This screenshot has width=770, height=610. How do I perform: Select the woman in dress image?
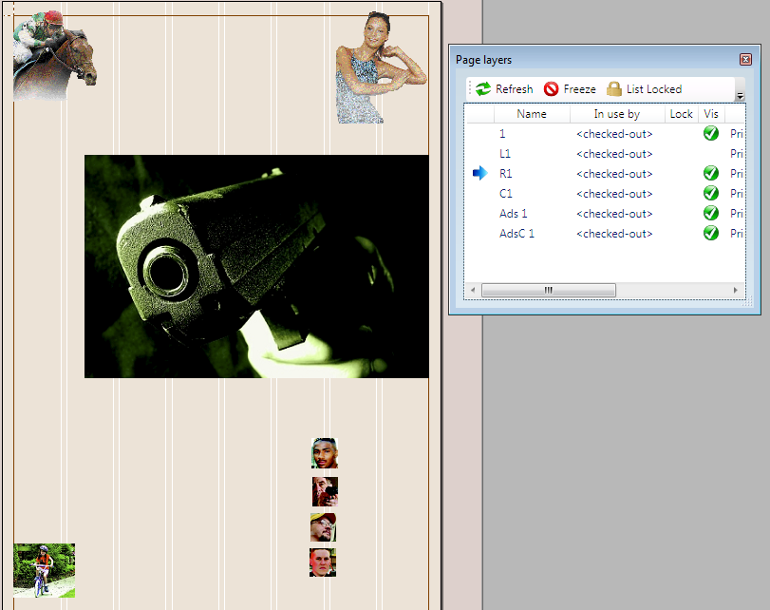point(381,67)
